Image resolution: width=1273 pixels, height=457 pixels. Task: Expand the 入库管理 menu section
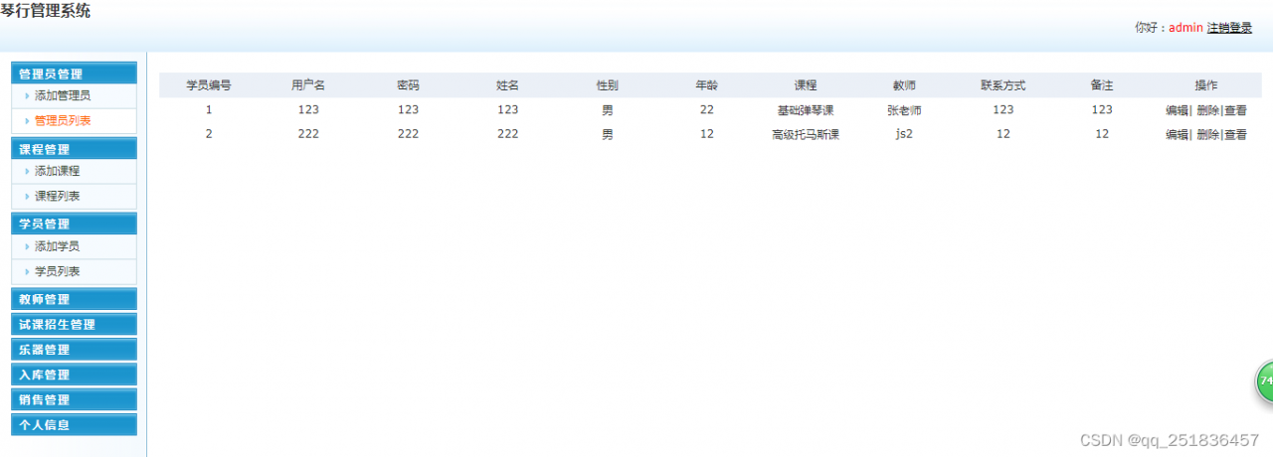74,375
